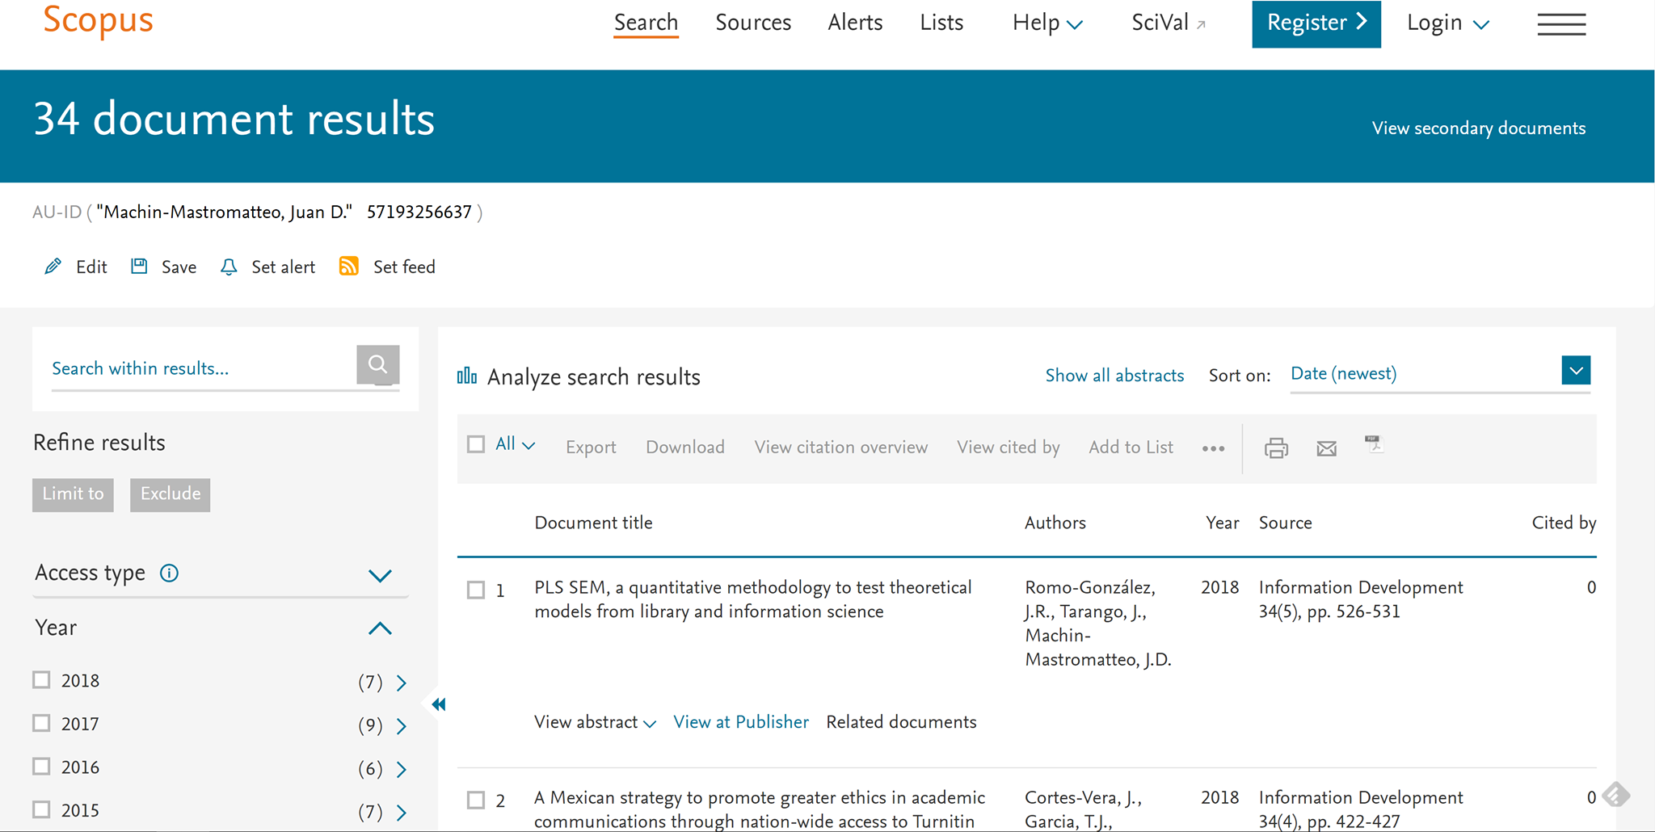Click the Register button
This screenshot has height=832, width=1655.
pyautogui.click(x=1316, y=23)
